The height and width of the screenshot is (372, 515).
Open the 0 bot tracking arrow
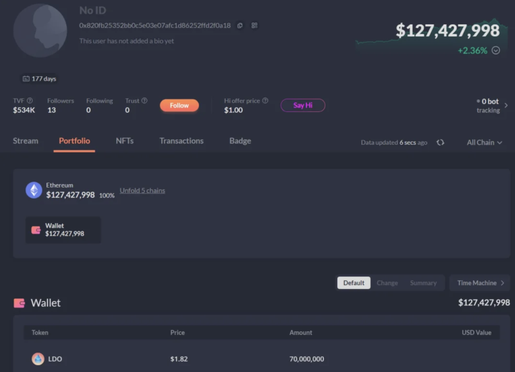pyautogui.click(x=506, y=105)
